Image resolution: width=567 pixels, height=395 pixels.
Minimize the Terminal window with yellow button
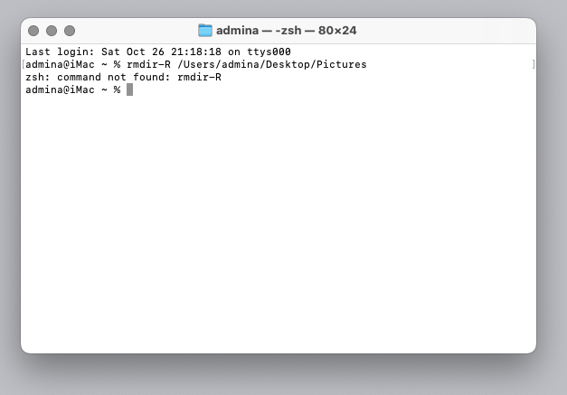point(52,31)
